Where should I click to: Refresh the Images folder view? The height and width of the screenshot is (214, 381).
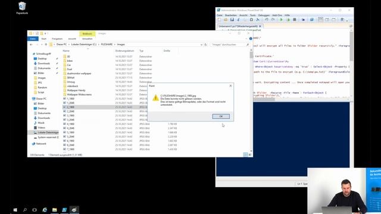205,45
